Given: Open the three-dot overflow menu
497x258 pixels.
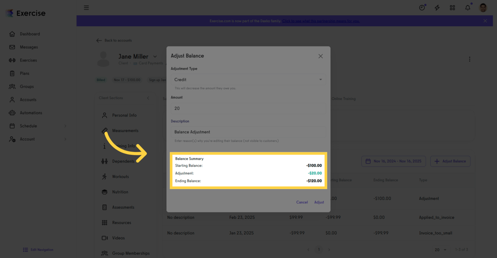Looking at the screenshot, I should (469, 59).
